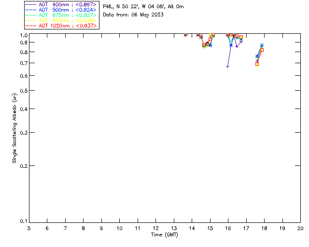Select the x-axis tick label '13'

pos(174,228)
